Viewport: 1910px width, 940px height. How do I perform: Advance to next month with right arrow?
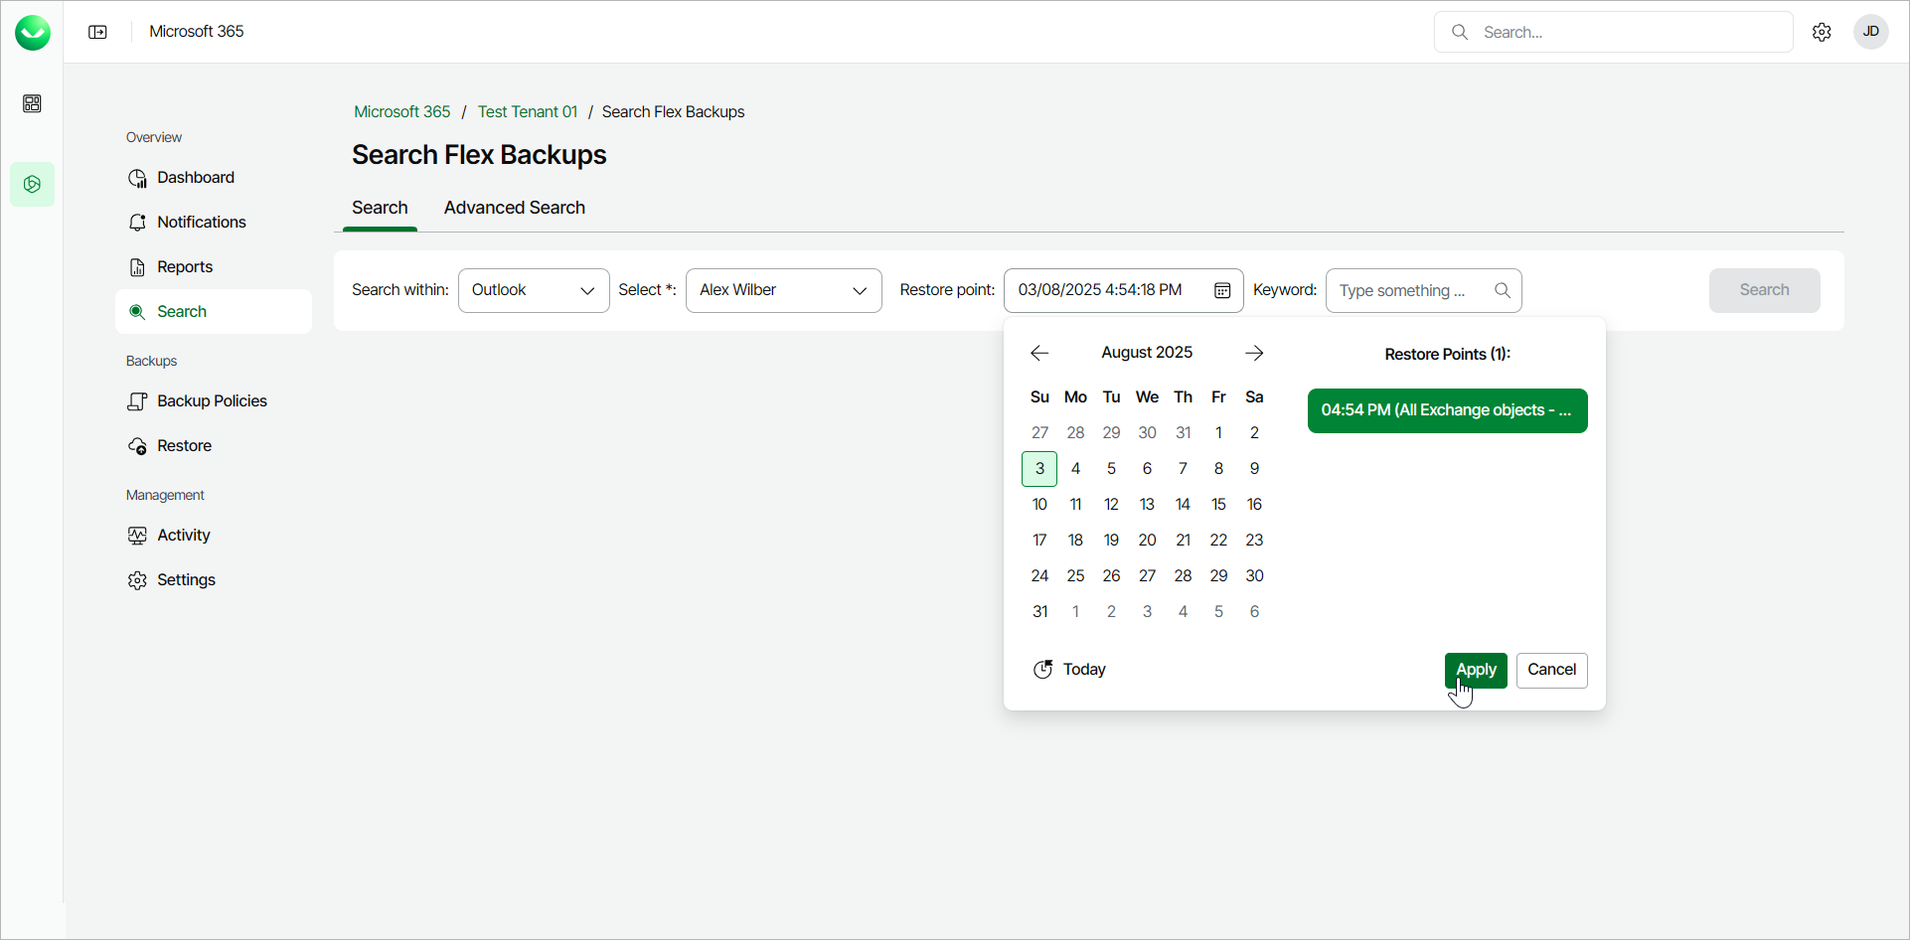[1254, 353]
